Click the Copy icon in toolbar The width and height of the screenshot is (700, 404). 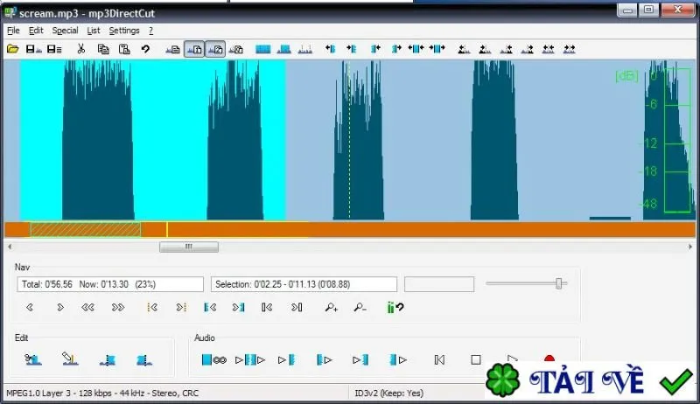(x=103, y=49)
